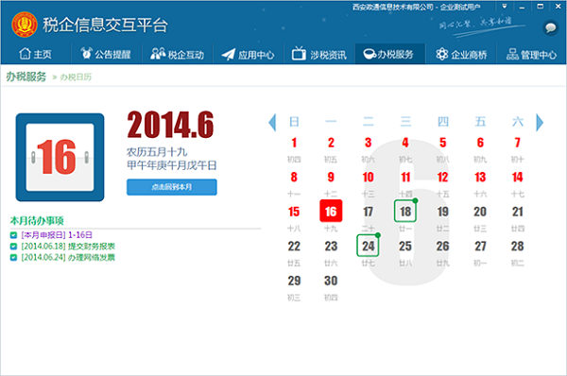The width and height of the screenshot is (567, 376).
Task: Open 管理中心 tab
Action: 531,54
